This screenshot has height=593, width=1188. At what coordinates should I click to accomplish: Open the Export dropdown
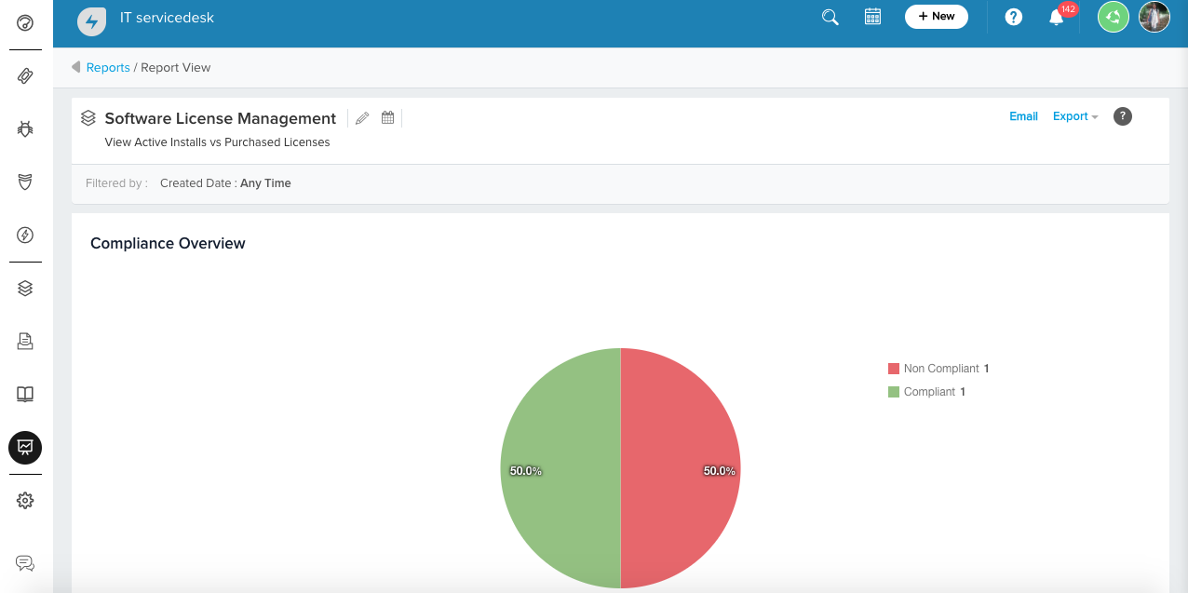pos(1070,116)
